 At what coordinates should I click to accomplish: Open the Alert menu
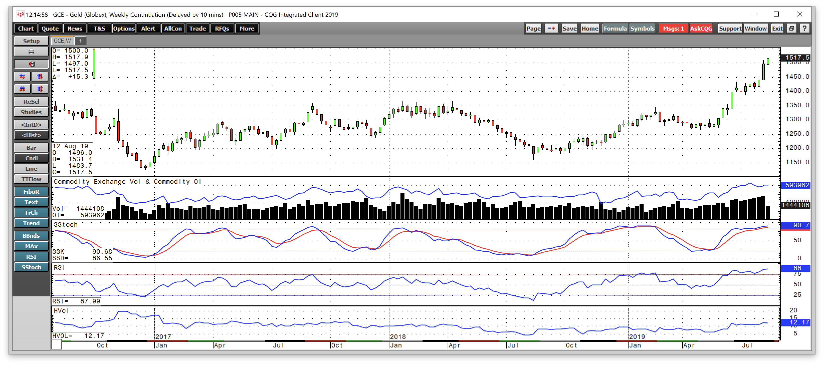point(148,29)
